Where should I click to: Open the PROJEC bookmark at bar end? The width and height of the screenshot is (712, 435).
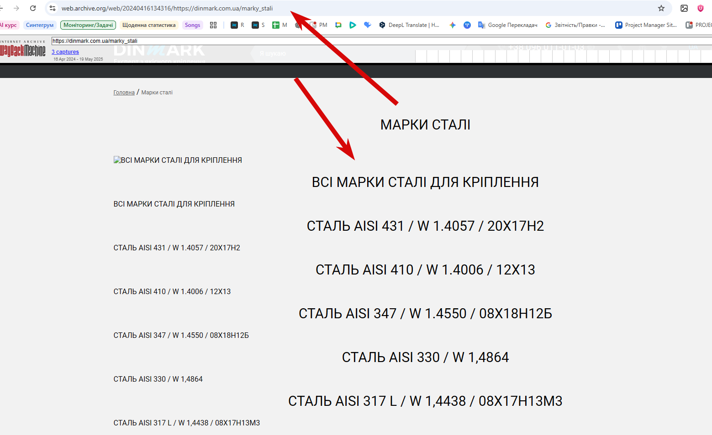click(x=699, y=25)
